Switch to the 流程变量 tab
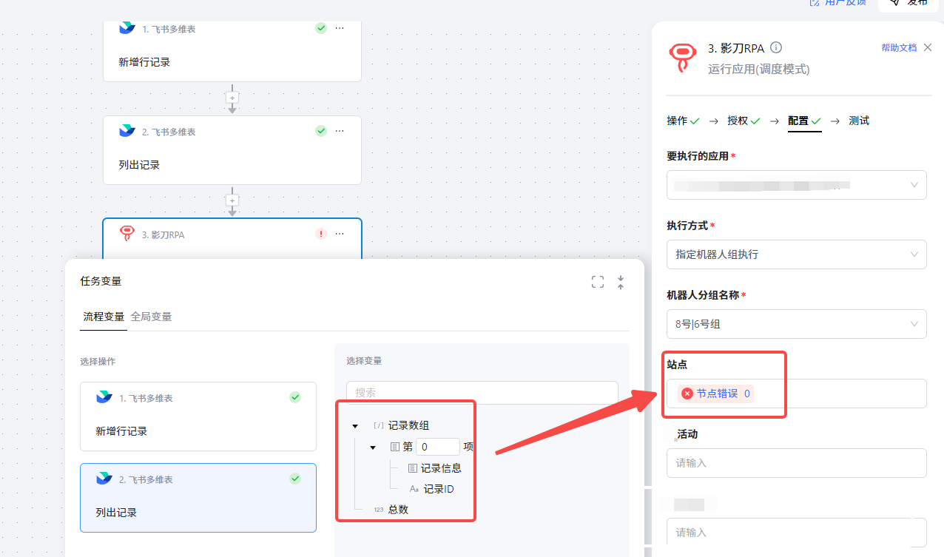The width and height of the screenshot is (944, 557). coord(104,317)
